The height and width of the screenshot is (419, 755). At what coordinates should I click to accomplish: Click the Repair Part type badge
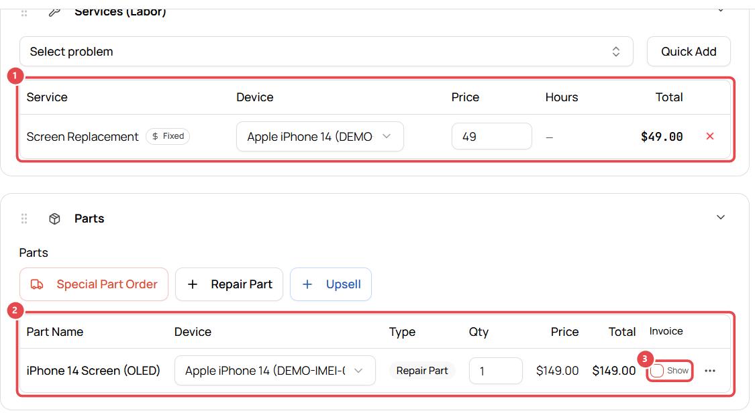click(x=422, y=371)
